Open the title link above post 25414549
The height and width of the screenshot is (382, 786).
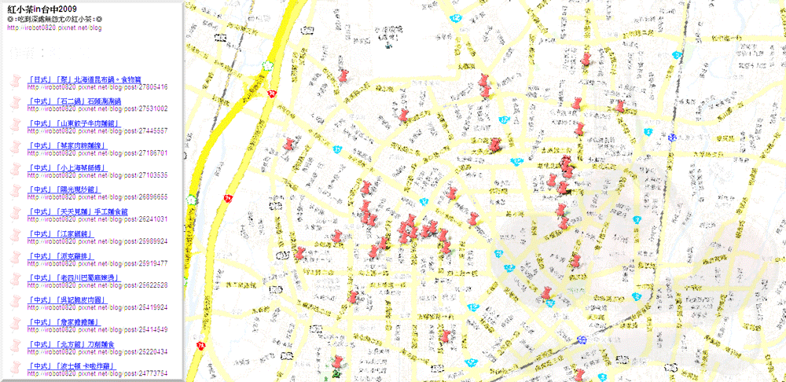(64, 322)
